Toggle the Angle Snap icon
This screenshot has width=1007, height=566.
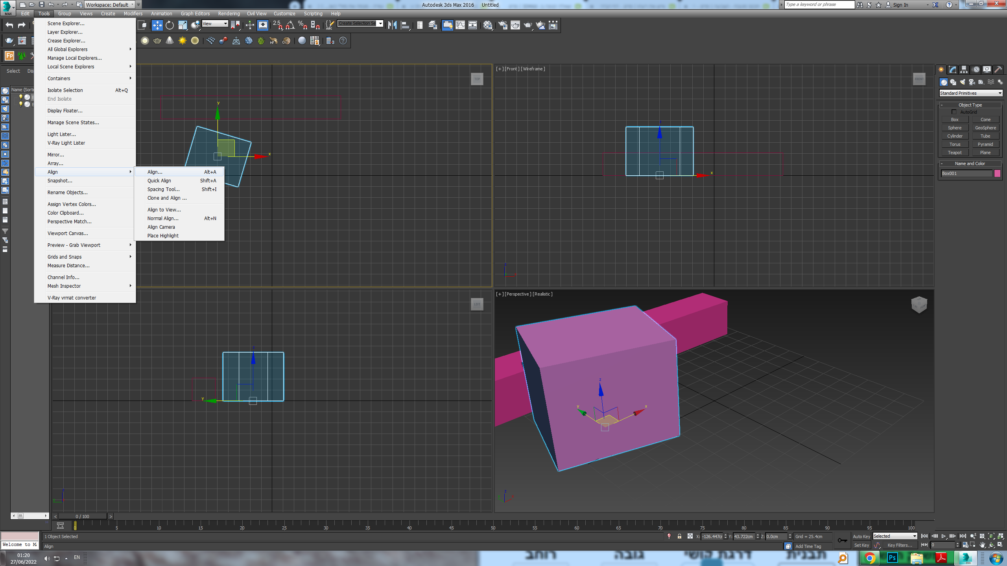click(x=290, y=26)
